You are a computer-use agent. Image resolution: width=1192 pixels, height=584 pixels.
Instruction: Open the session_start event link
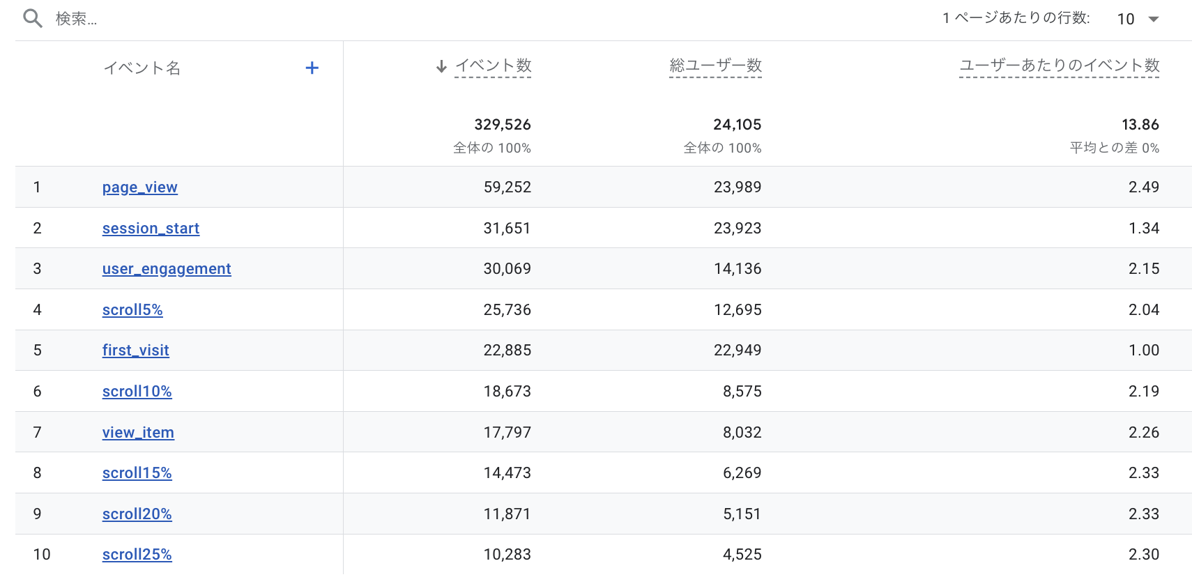point(151,229)
